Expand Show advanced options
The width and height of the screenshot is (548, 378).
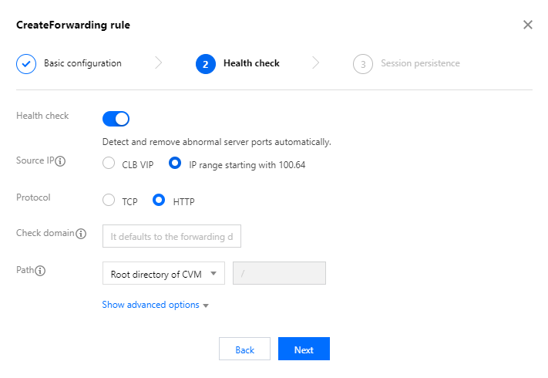(156, 305)
